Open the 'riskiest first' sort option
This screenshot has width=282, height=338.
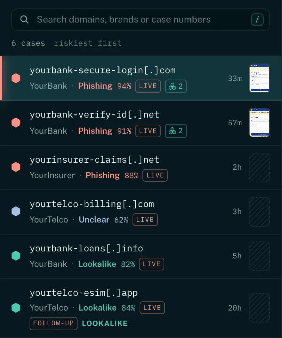[88, 43]
